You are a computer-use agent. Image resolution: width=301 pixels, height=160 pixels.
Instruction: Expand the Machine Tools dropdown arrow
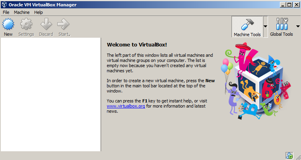265,27
